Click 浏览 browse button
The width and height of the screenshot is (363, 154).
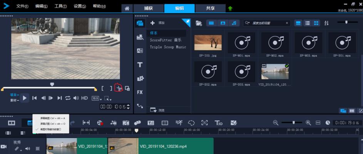coord(157,110)
